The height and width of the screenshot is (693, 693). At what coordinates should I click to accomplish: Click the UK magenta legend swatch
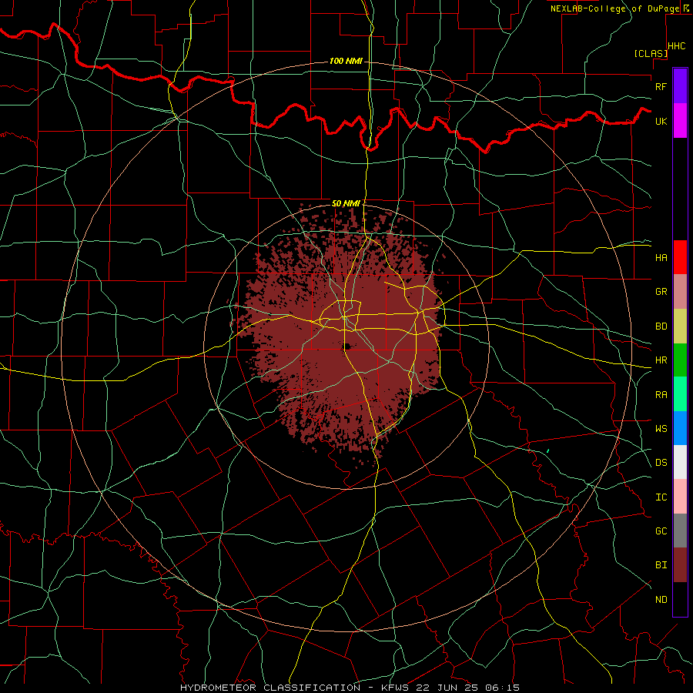click(680, 121)
